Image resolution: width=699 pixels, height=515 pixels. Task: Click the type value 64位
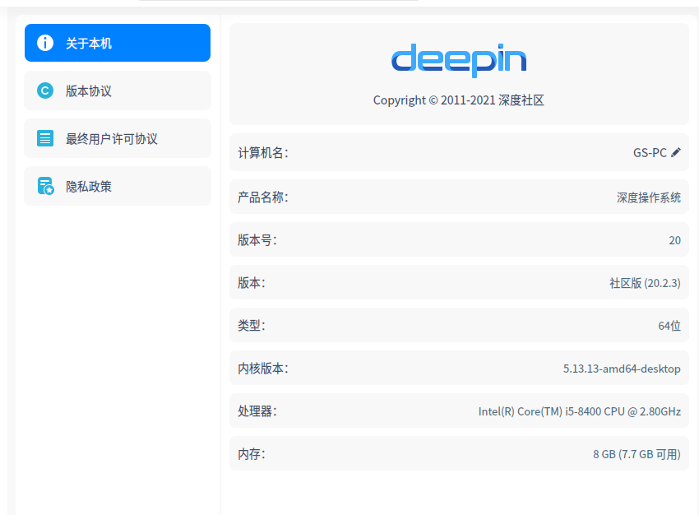[x=669, y=326]
